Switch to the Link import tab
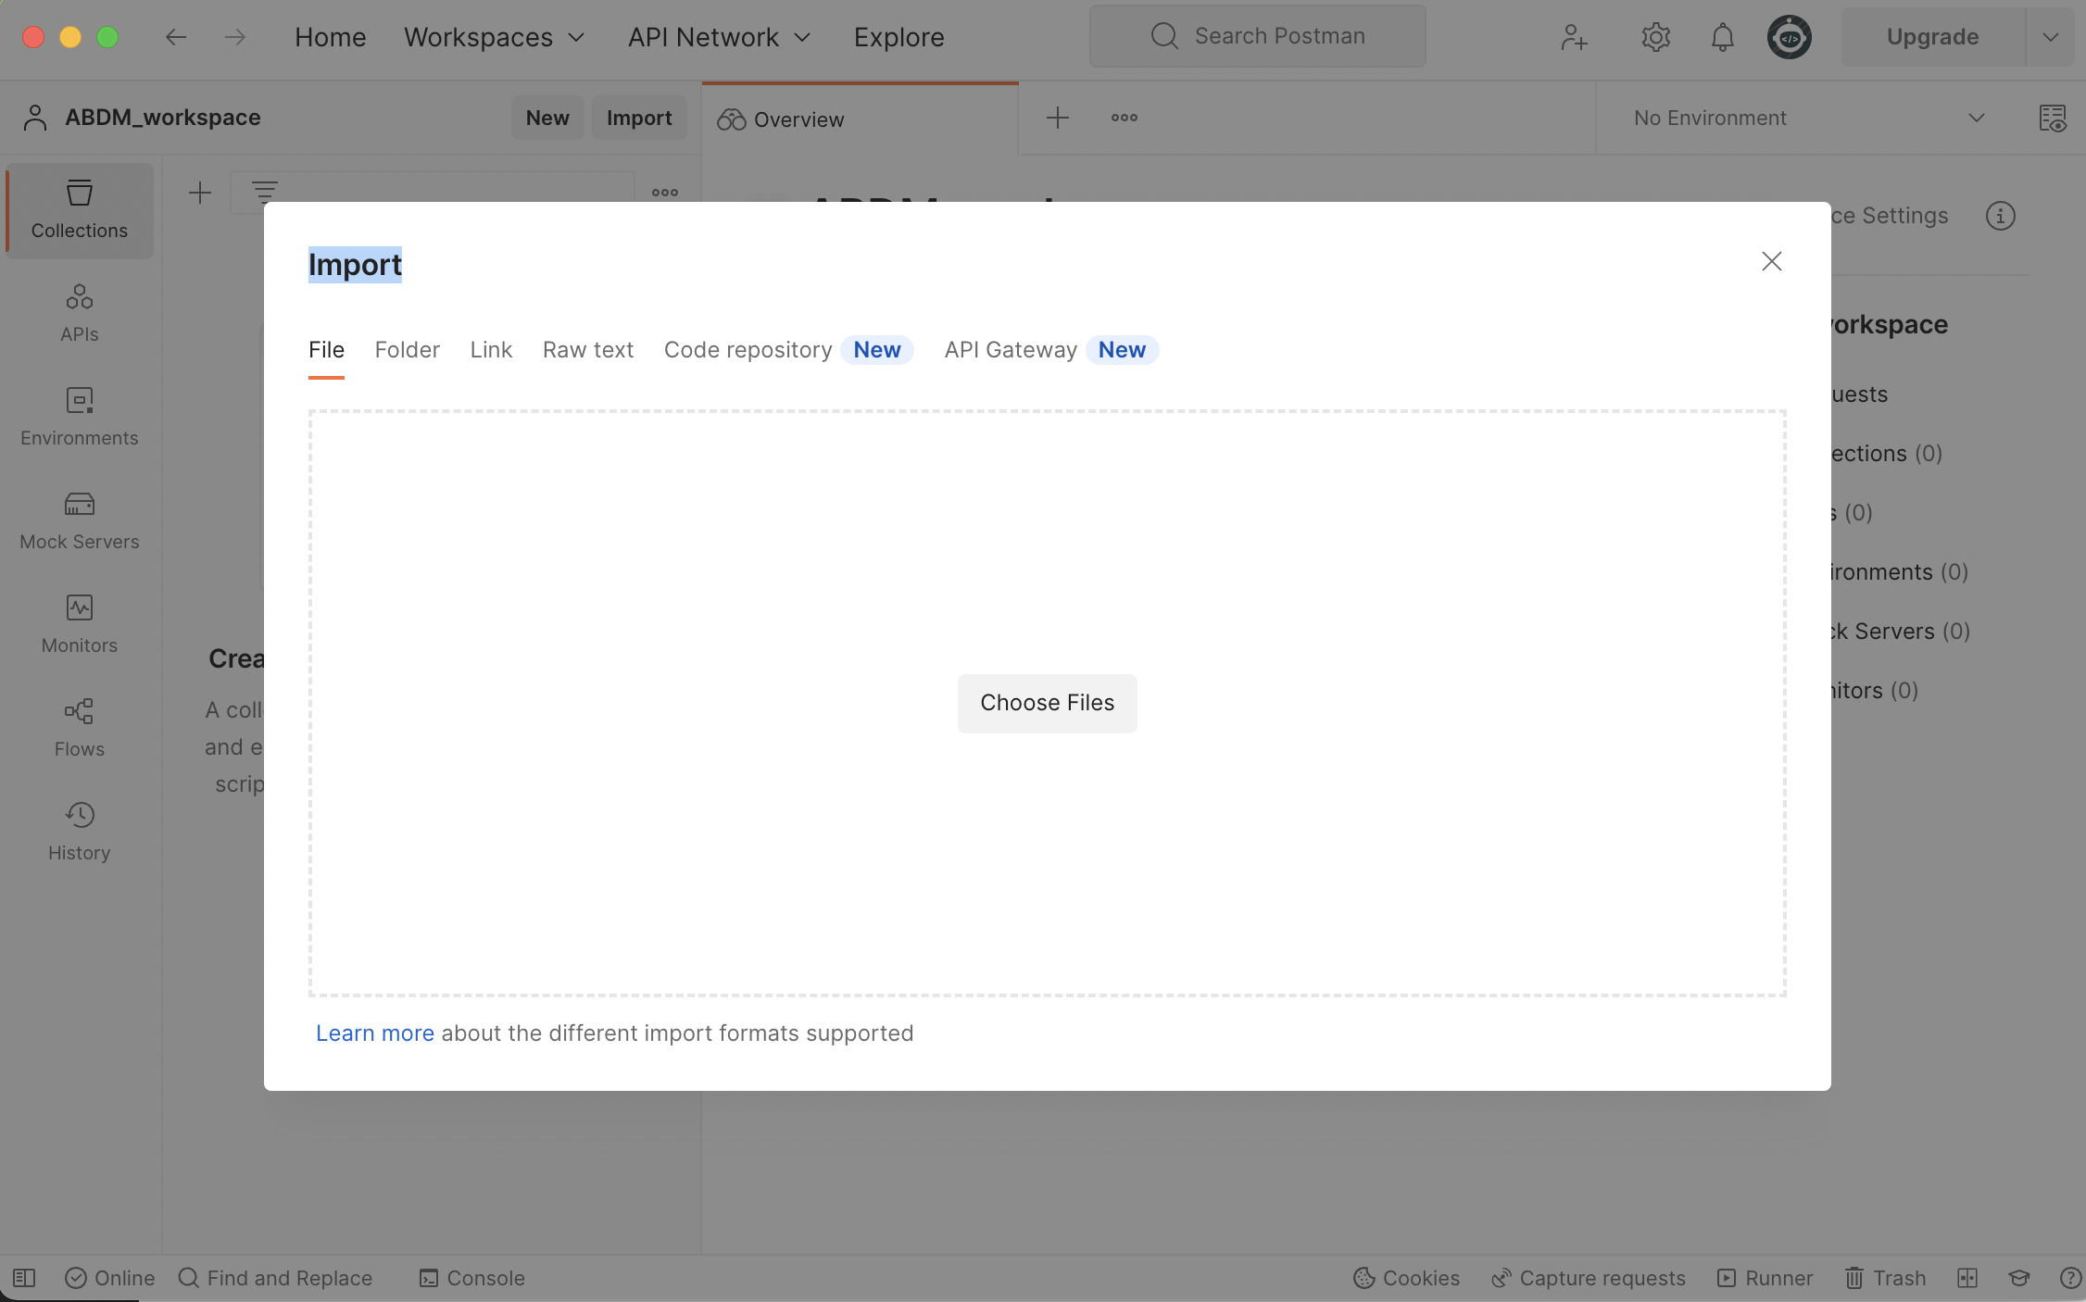The width and height of the screenshot is (2086, 1302). (491, 350)
